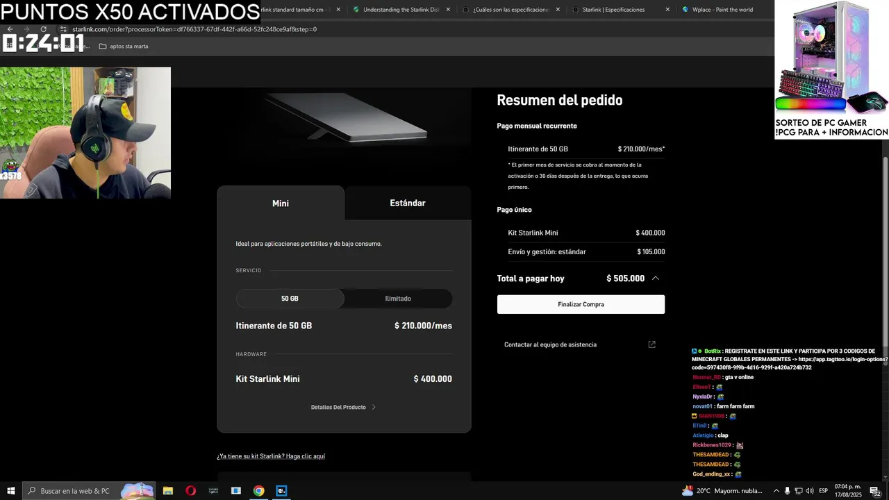
Task: Open the 'aptos sta marta' bookmark folder
Action: point(124,47)
